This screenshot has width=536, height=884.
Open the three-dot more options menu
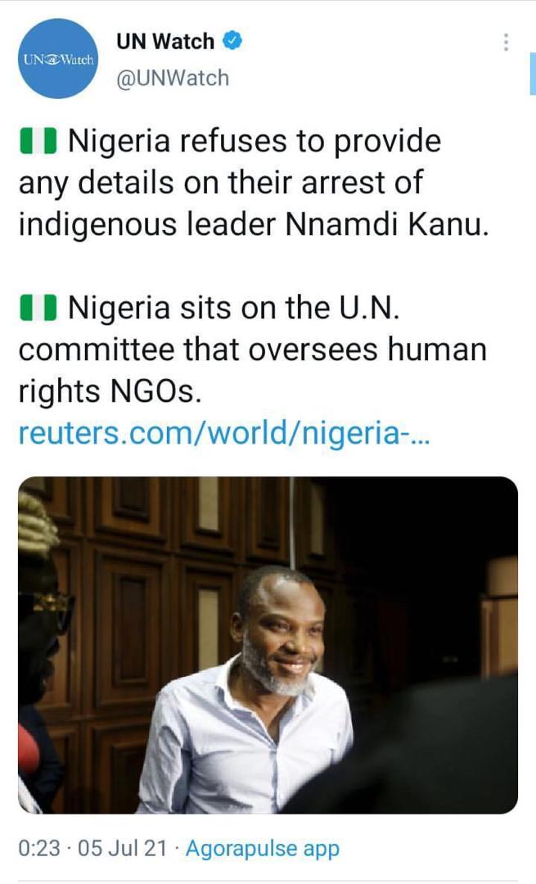tap(507, 43)
